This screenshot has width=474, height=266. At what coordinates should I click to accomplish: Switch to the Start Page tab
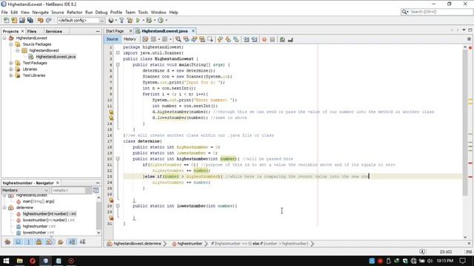click(x=115, y=31)
